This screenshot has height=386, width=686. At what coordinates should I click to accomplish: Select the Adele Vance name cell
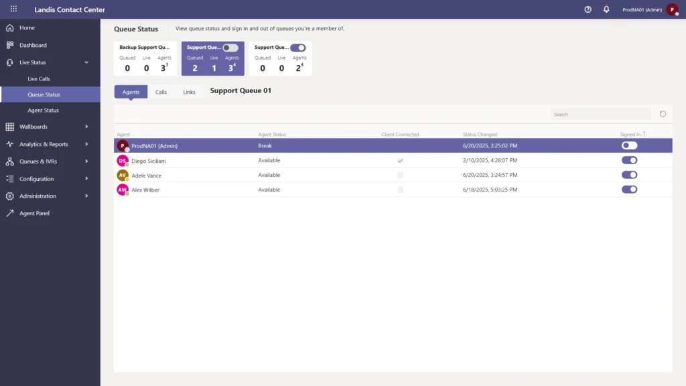(x=146, y=176)
